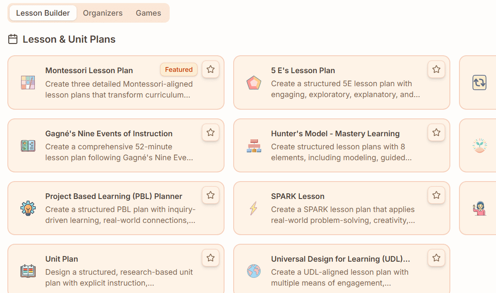Click the SPARK Lesson lightning bolt icon
The image size is (496, 293).
click(254, 209)
